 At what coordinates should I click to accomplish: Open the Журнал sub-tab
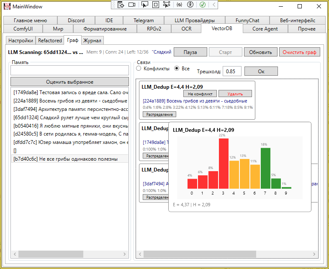click(x=92, y=41)
